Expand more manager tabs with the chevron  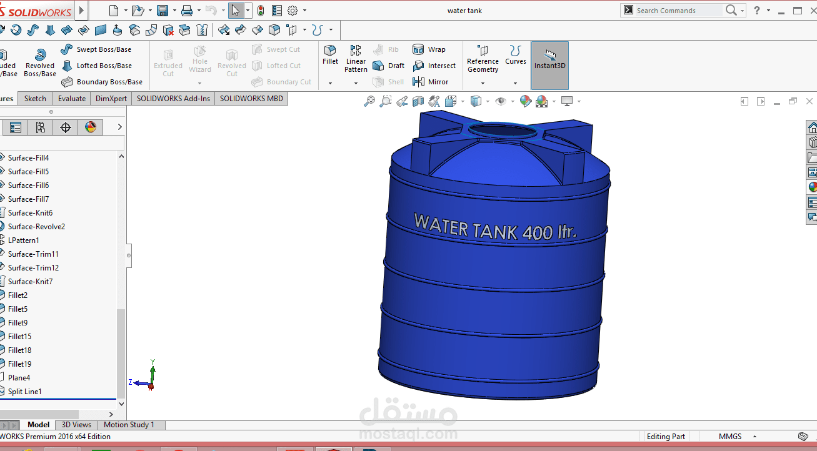coord(120,127)
